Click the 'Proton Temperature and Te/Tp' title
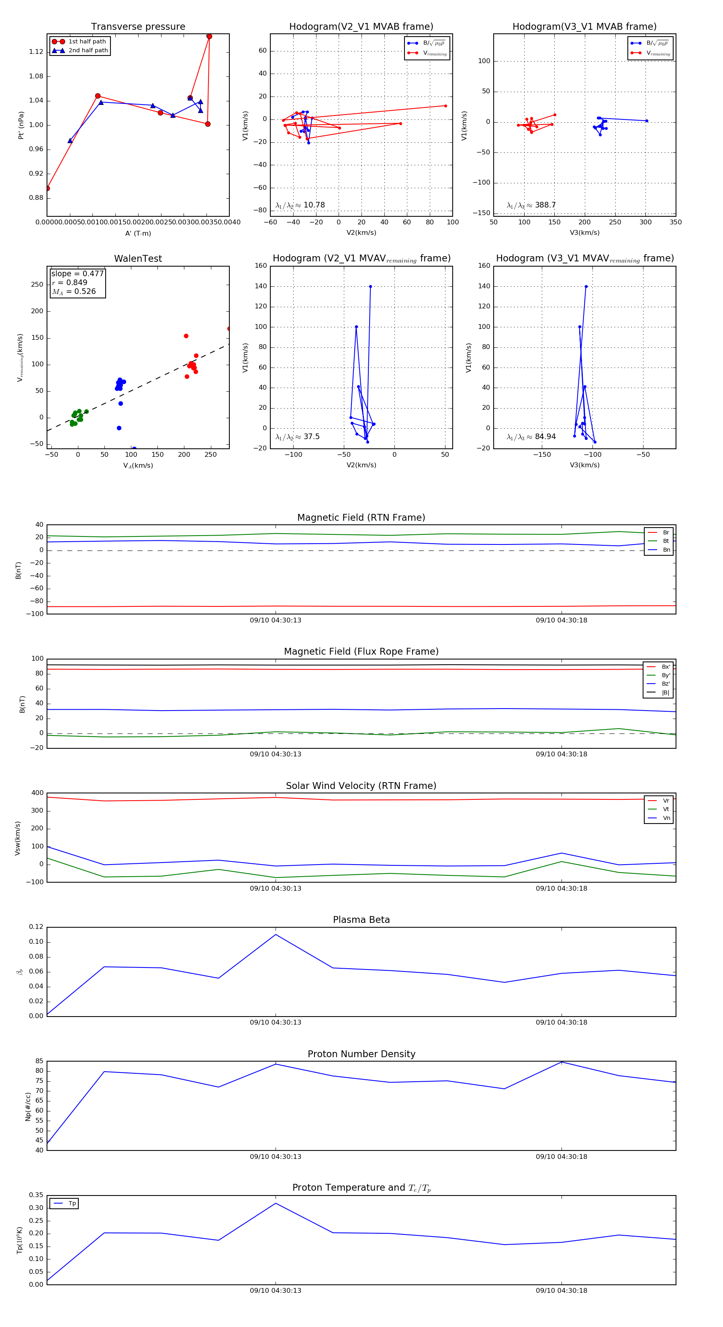Screen dimensions: 723x1327 coord(361,1188)
